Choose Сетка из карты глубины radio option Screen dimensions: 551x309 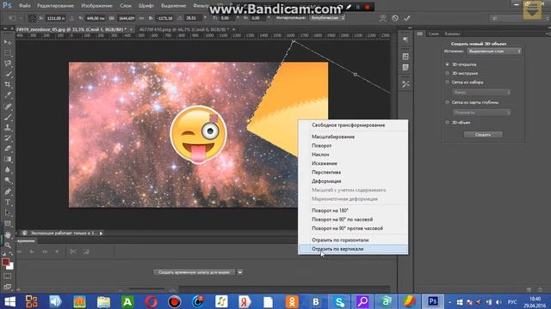coord(448,102)
